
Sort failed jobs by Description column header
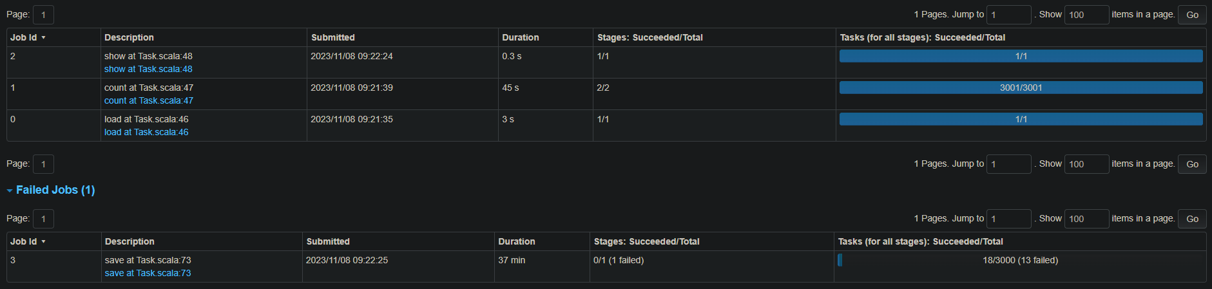(x=130, y=241)
